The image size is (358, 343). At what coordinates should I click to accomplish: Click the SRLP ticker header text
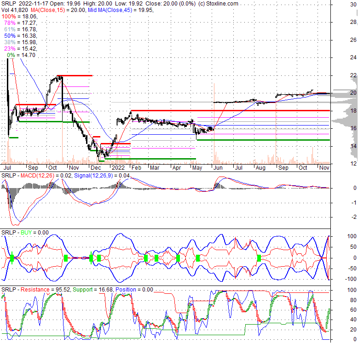(x=9, y=4)
